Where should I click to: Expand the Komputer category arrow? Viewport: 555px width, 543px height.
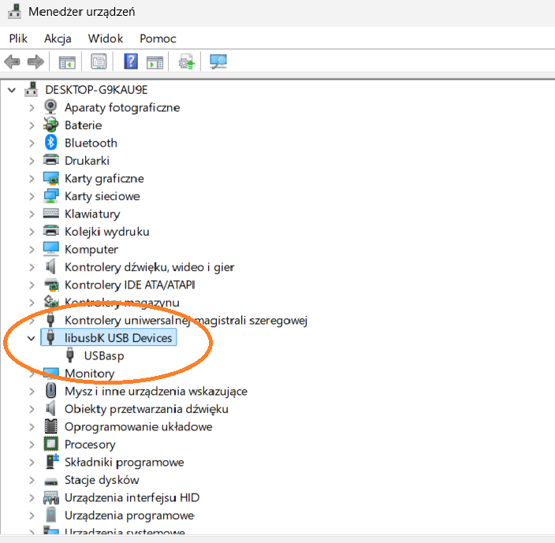coord(32,249)
